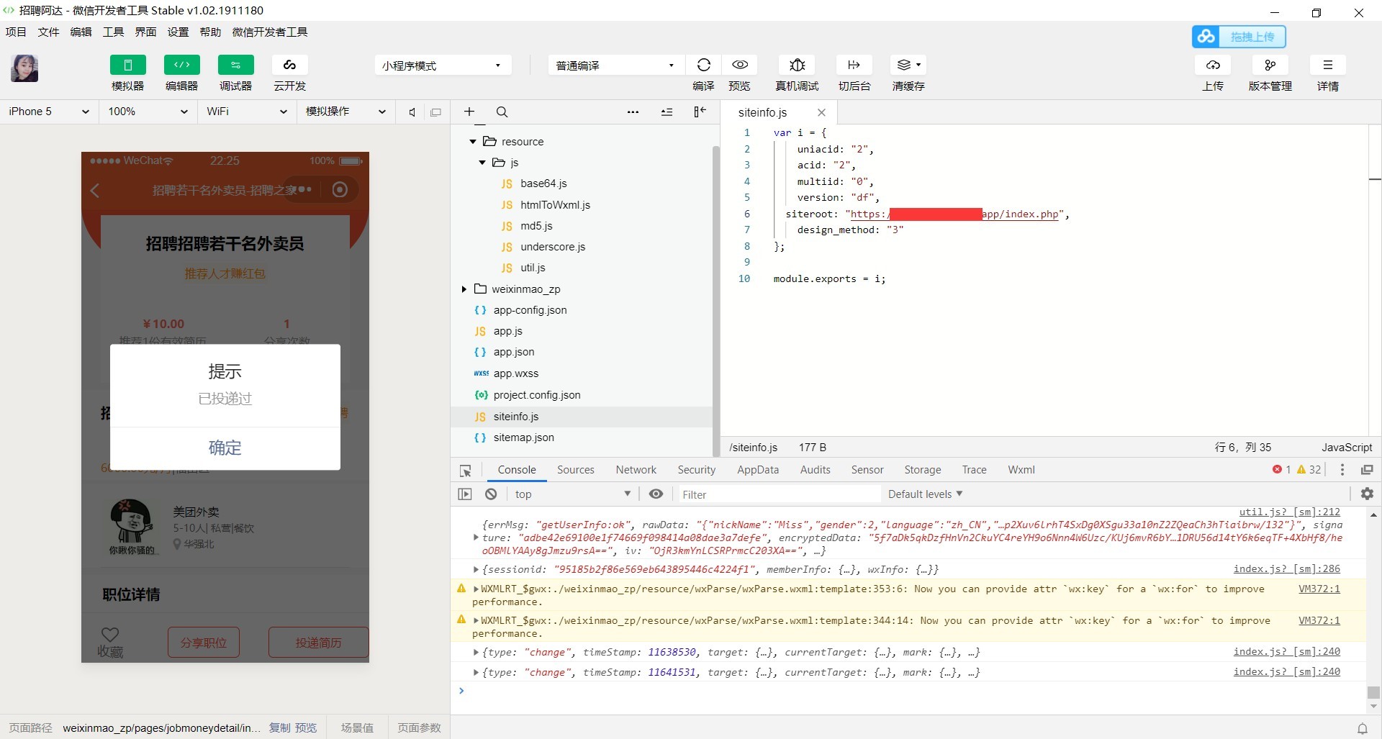Toggle the simulator mute speaker icon
The height and width of the screenshot is (739, 1382).
[x=412, y=112]
